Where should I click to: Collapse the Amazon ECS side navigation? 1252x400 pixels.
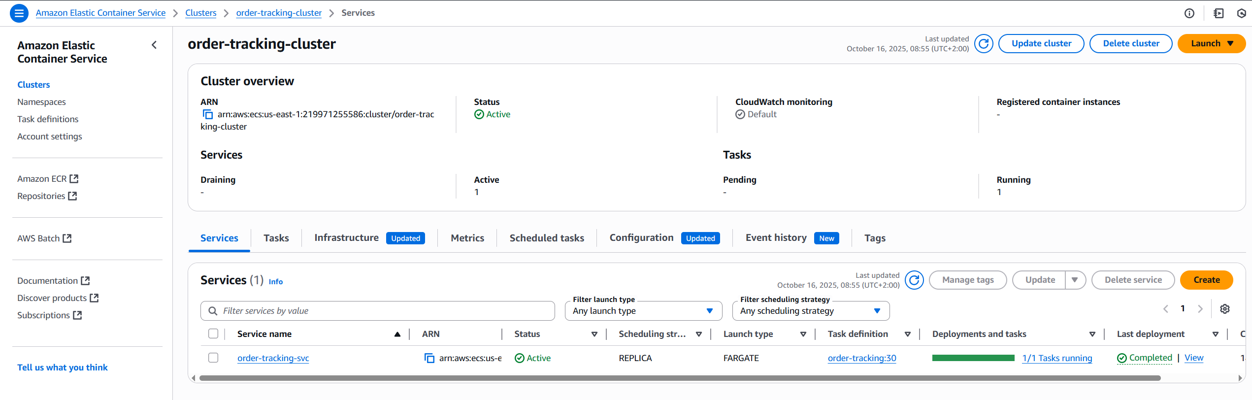click(x=154, y=45)
